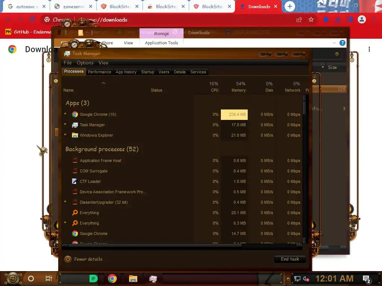Click the DissenterUpgrader process icon

75,202
